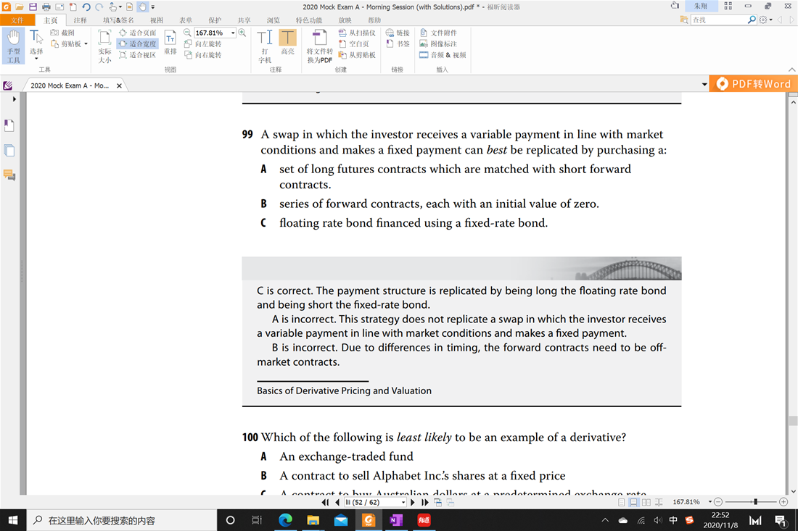Screen dimensions: 798x531
Task: Activate the Highlight (高亮) tool
Action: tap(288, 46)
